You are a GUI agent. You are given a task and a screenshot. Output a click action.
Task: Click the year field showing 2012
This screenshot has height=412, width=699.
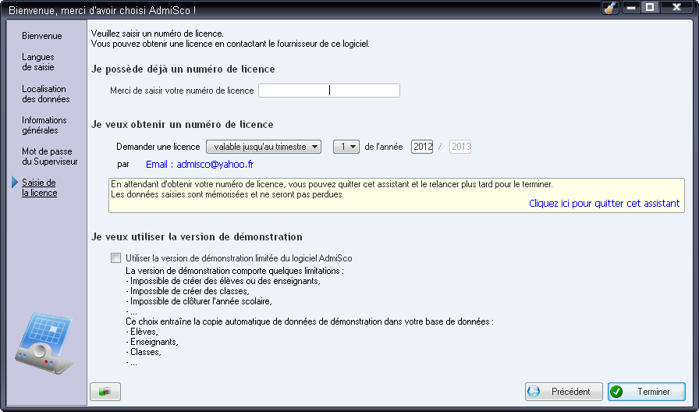[422, 147]
